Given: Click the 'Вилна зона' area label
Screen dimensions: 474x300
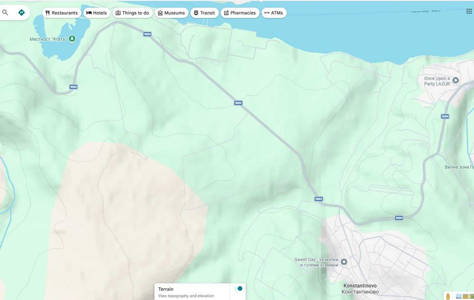Looking at the screenshot, I should point(459,167).
